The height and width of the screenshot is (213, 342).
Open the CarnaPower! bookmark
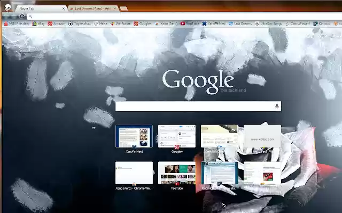click(x=298, y=23)
